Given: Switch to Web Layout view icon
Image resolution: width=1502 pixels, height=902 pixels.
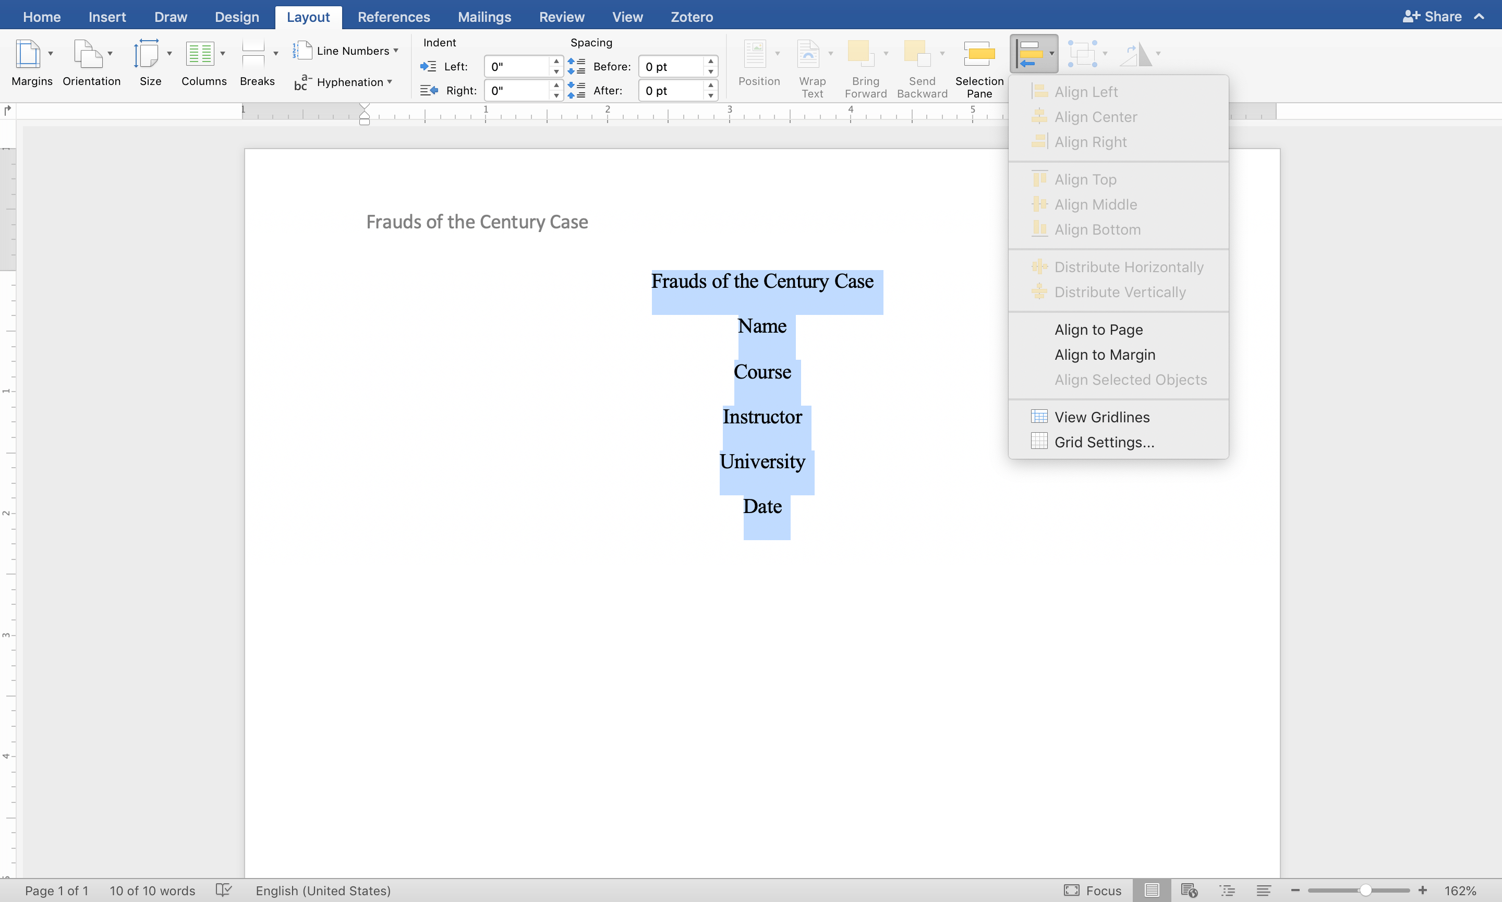Looking at the screenshot, I should click(1189, 891).
